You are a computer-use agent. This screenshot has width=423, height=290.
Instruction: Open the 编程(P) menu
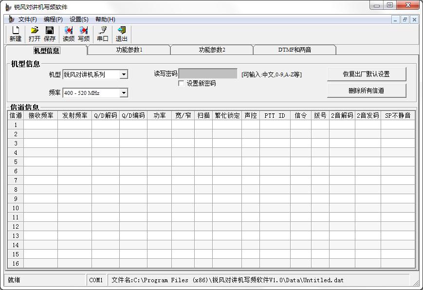point(53,19)
